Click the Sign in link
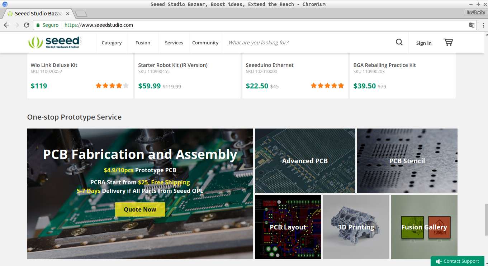 (x=424, y=43)
